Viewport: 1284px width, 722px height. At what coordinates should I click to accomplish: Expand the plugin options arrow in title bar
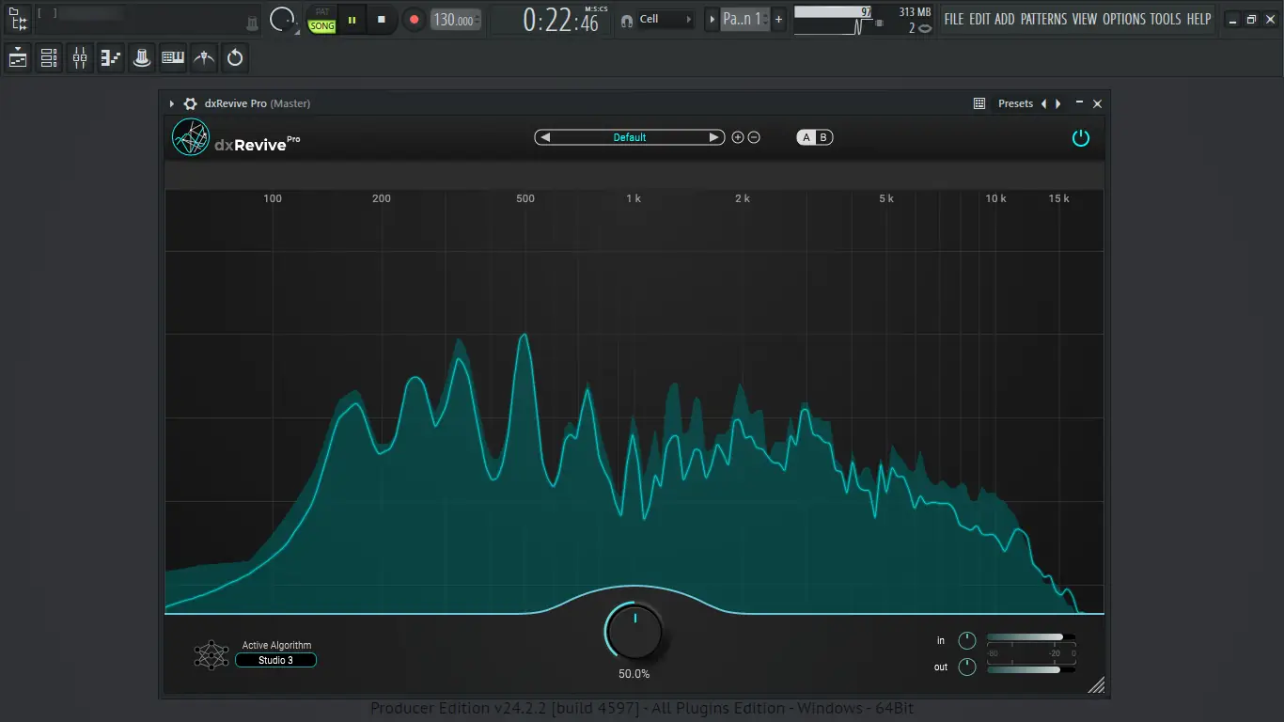[x=172, y=103]
